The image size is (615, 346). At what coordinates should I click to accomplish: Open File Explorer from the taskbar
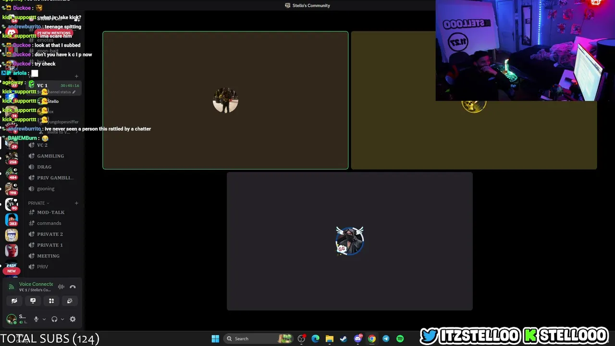pos(330,339)
